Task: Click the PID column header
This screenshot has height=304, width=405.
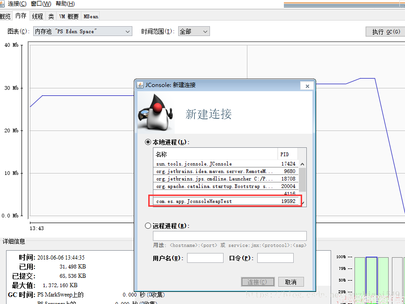Action: pos(288,154)
